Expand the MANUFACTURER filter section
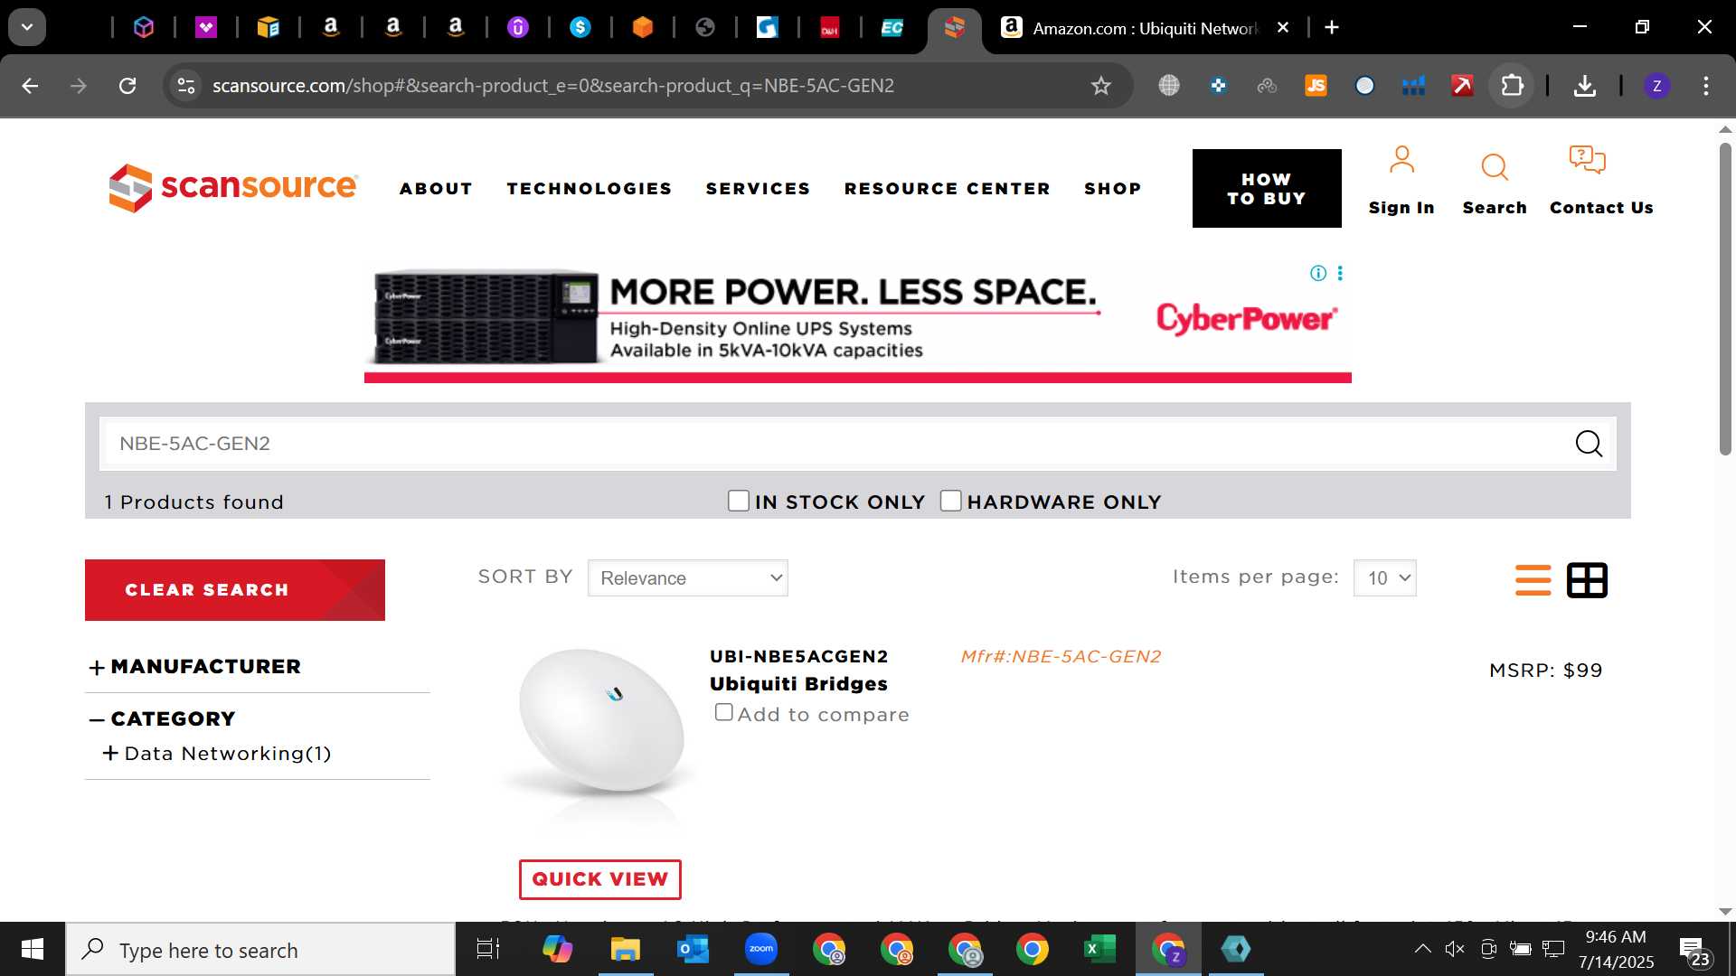The height and width of the screenshot is (976, 1736). pyautogui.click(x=195, y=667)
